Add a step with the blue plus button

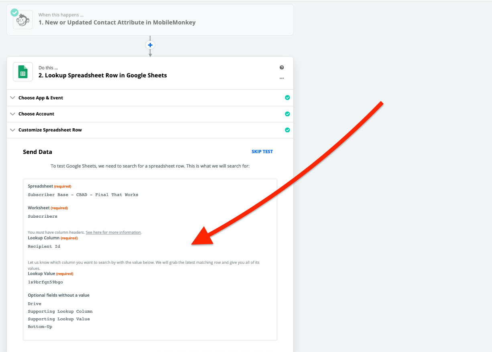point(150,45)
